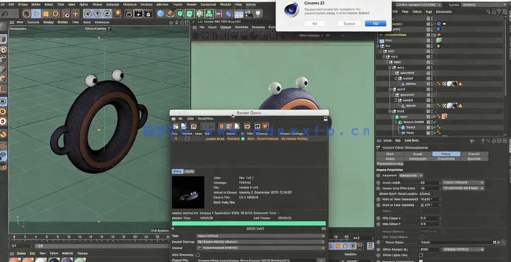Click the Floor environment icon
The width and height of the screenshot is (511, 262).
[x=239, y=14]
